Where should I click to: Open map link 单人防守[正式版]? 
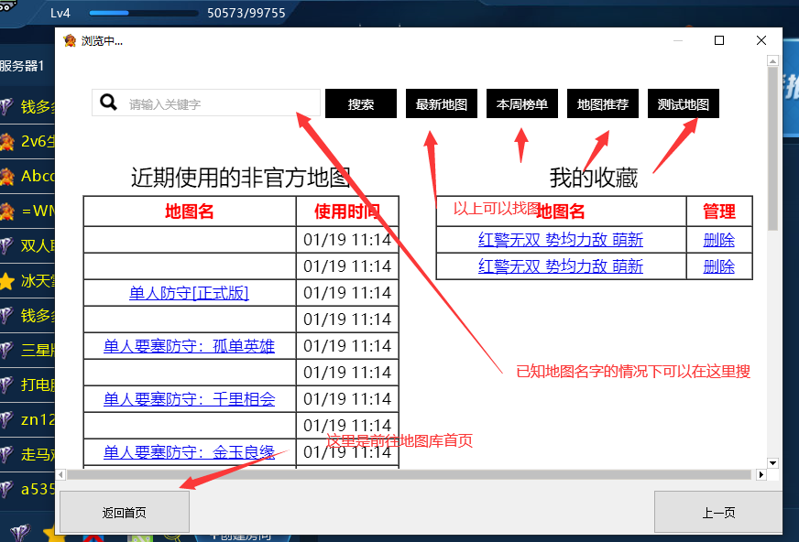[189, 293]
